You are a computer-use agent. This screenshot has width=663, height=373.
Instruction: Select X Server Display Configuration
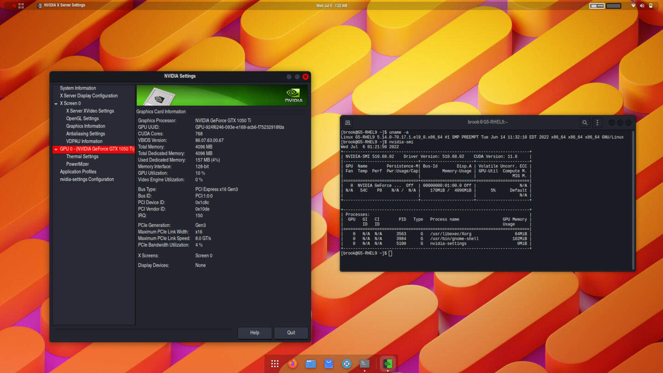click(88, 96)
